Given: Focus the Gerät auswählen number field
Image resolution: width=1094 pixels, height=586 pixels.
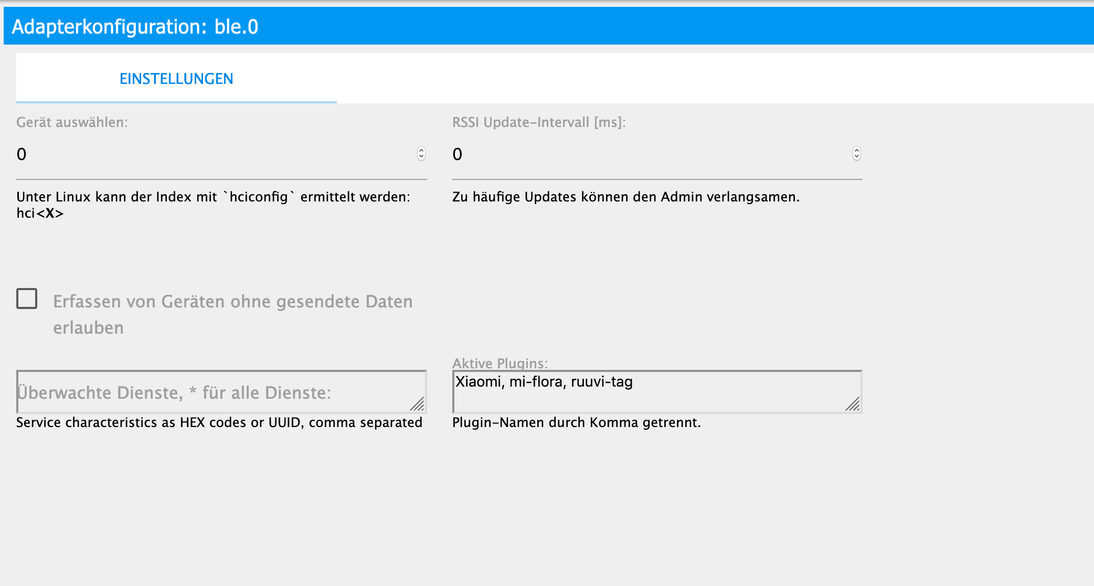Looking at the screenshot, I should point(210,154).
